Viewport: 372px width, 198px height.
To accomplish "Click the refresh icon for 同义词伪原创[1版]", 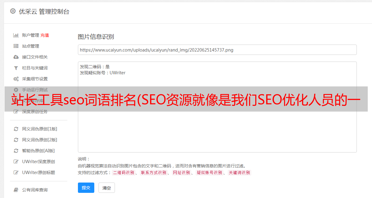I will (16, 129).
